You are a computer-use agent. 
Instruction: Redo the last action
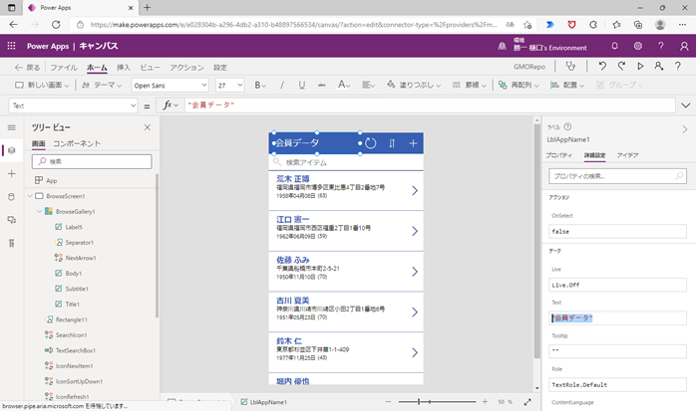tap(621, 67)
